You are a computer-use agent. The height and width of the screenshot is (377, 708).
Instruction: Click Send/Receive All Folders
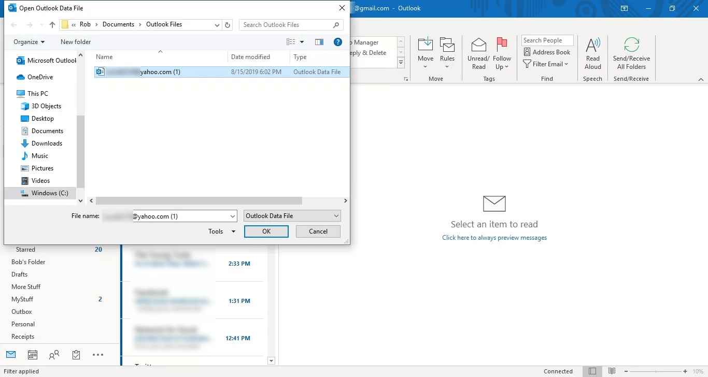(x=631, y=53)
